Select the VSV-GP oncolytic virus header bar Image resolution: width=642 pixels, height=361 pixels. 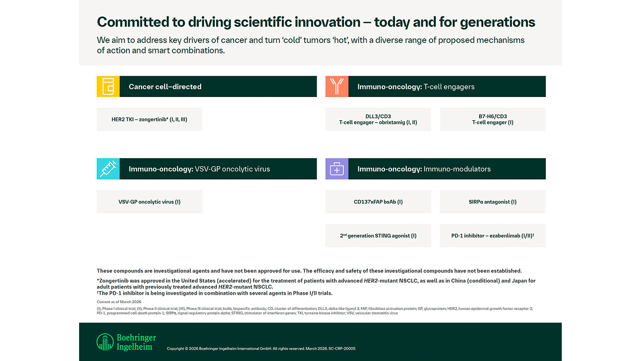[207, 168]
